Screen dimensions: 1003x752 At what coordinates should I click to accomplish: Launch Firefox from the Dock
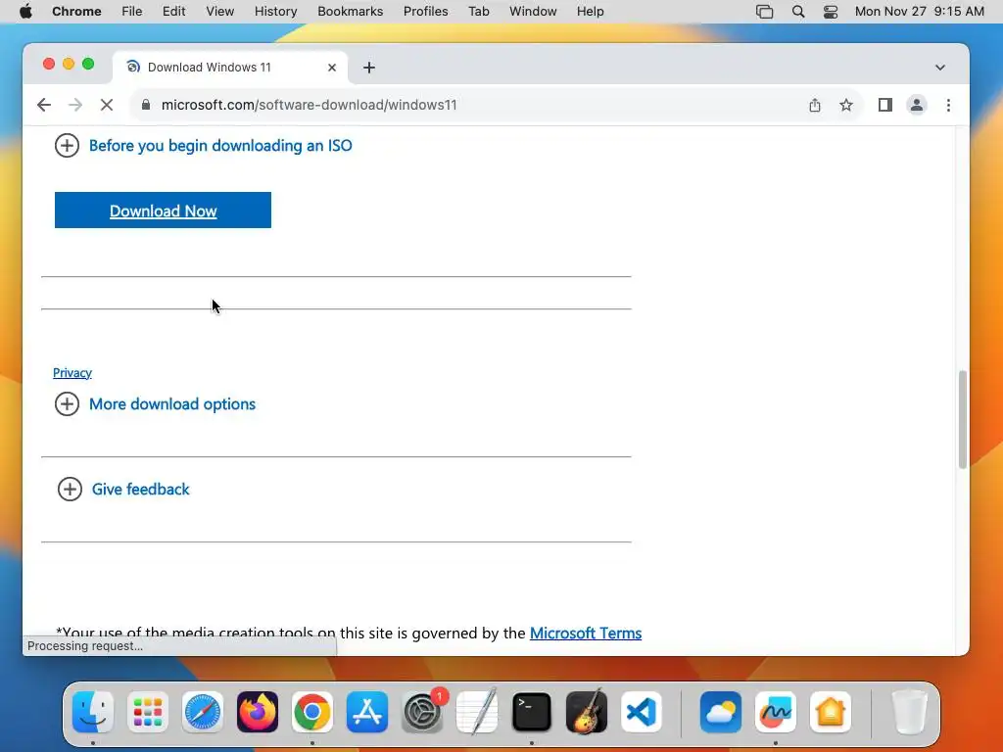258,712
